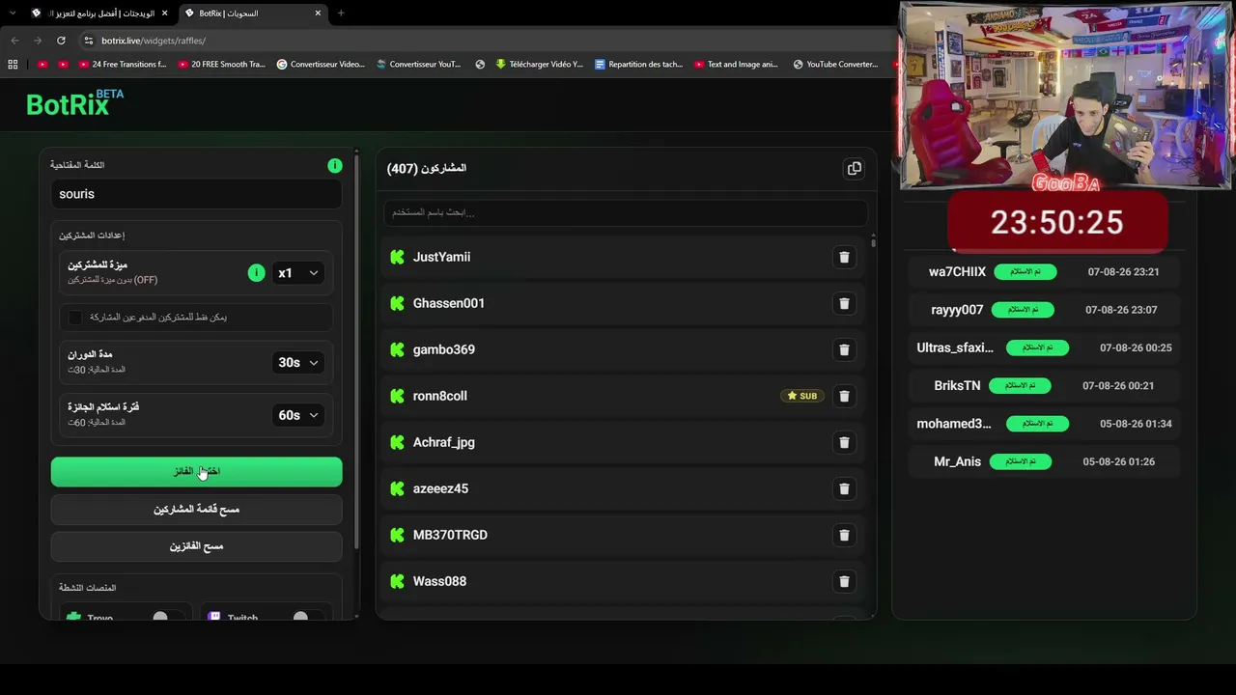The width and height of the screenshot is (1236, 695).
Task: Click winner name BriksTN
Action: tap(957, 385)
